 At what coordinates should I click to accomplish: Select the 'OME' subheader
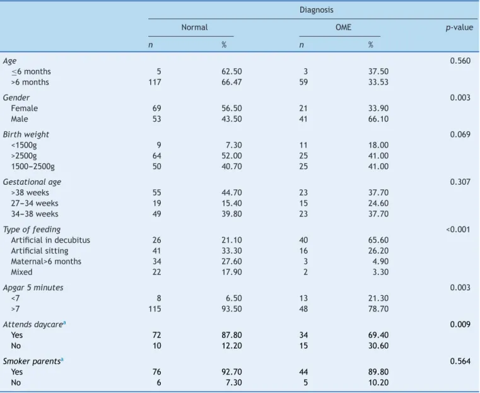coord(343,27)
